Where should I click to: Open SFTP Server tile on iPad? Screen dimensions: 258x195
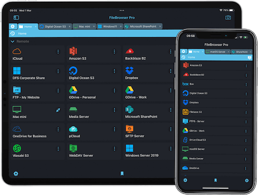(149, 132)
